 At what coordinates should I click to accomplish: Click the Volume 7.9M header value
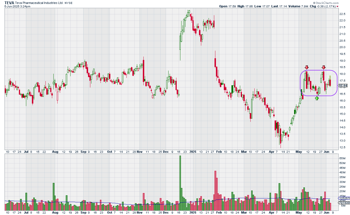click(298, 6)
